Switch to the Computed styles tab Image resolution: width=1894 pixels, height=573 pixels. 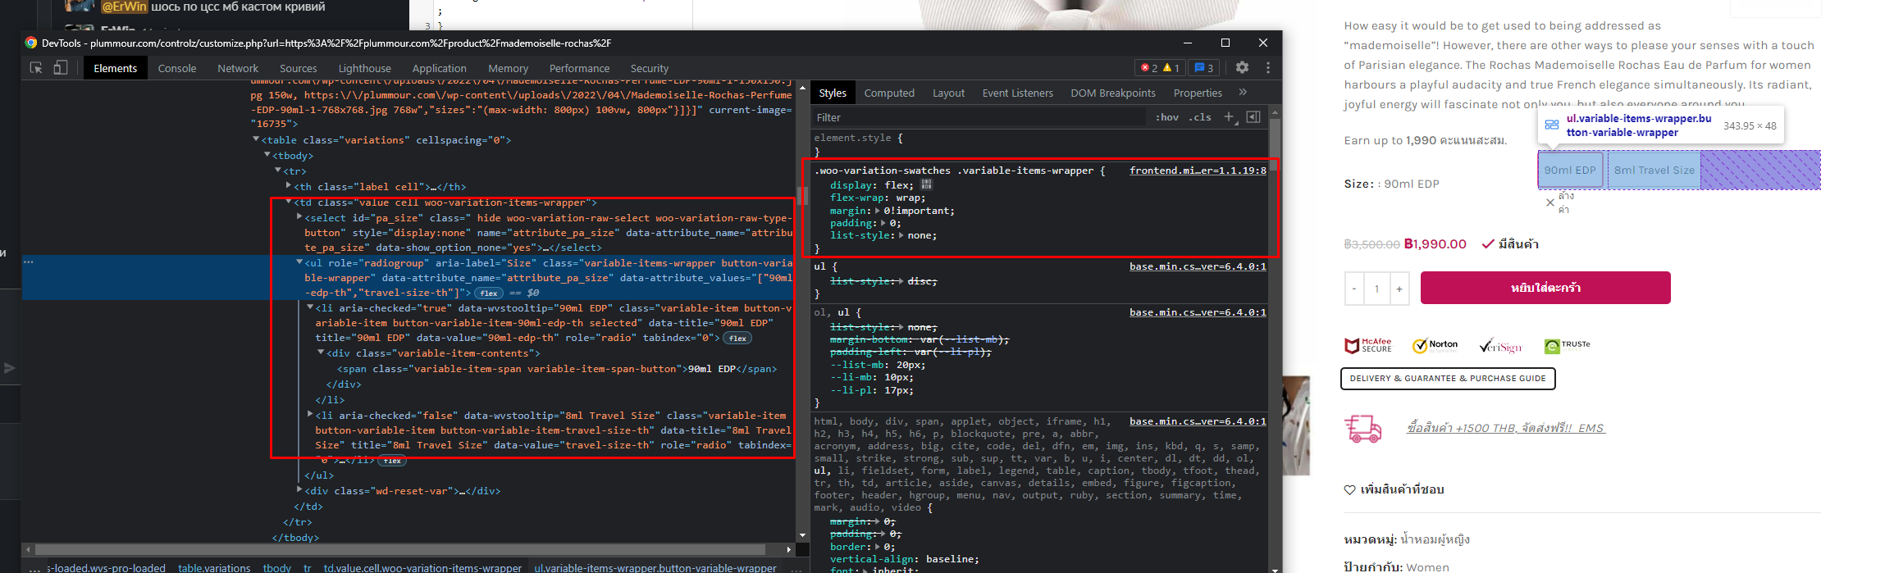889,93
